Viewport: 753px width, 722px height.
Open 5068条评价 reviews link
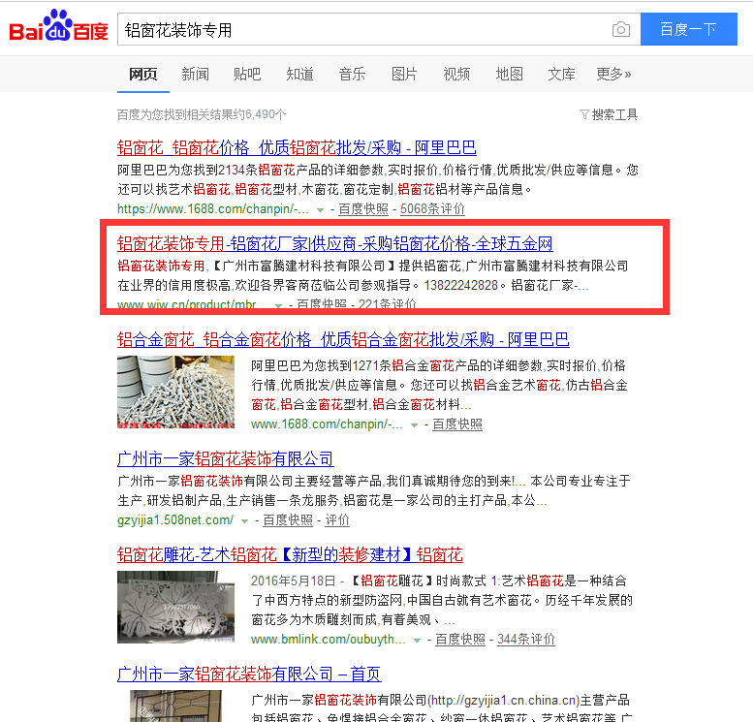(x=432, y=209)
